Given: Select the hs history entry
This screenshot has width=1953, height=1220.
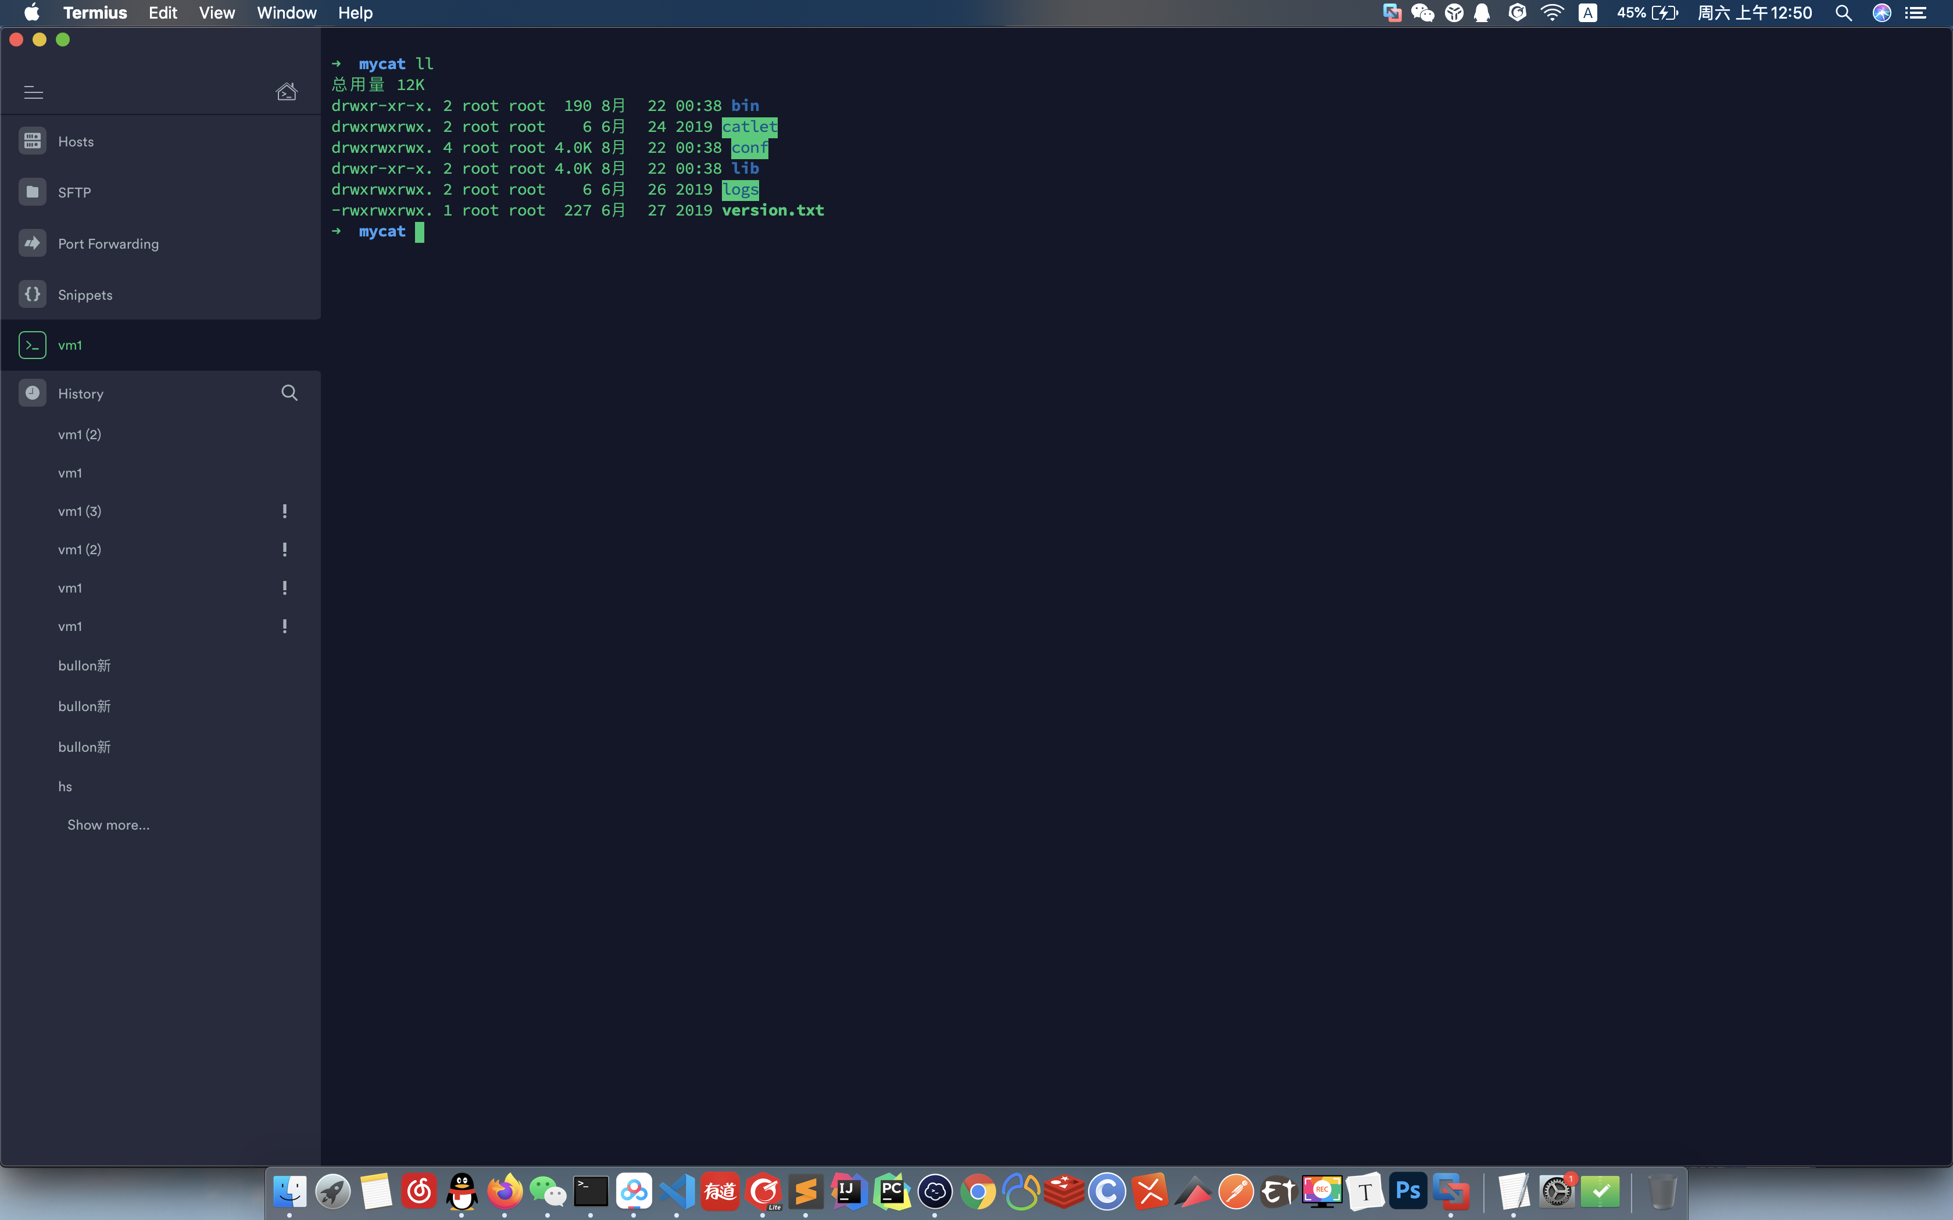Looking at the screenshot, I should pyautogui.click(x=65, y=786).
